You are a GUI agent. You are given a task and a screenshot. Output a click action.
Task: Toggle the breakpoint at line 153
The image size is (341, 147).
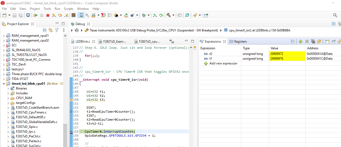[x=71, y=112]
